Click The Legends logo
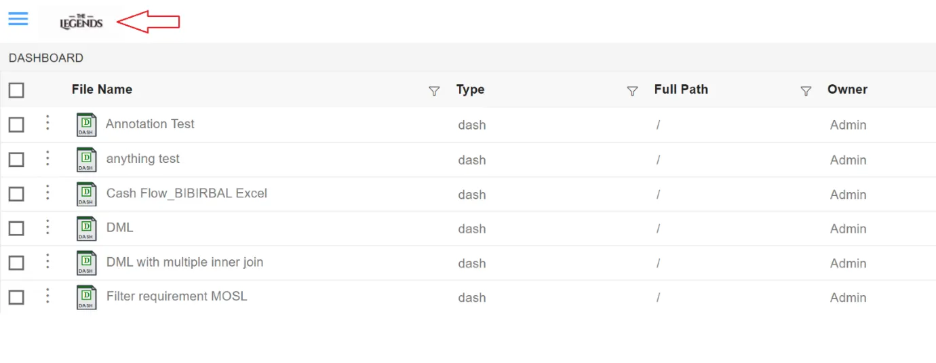The height and width of the screenshot is (363, 936). pyautogui.click(x=81, y=22)
